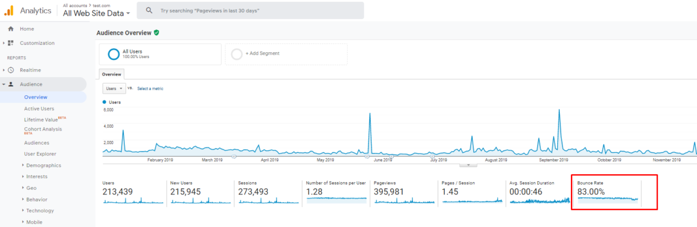Select the Overview tab above chart
This screenshot has height=227, width=697.
point(112,74)
